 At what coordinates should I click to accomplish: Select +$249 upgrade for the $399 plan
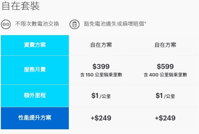tap(101, 118)
